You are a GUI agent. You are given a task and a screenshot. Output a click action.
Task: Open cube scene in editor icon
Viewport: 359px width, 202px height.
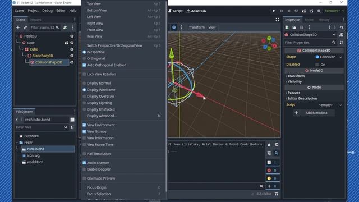[66, 43]
